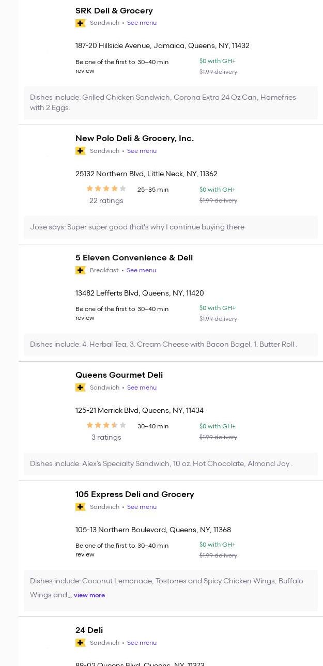The image size is (323, 666).
Task: Click 22 ratings for New Polo Deli
Action: click(x=106, y=200)
